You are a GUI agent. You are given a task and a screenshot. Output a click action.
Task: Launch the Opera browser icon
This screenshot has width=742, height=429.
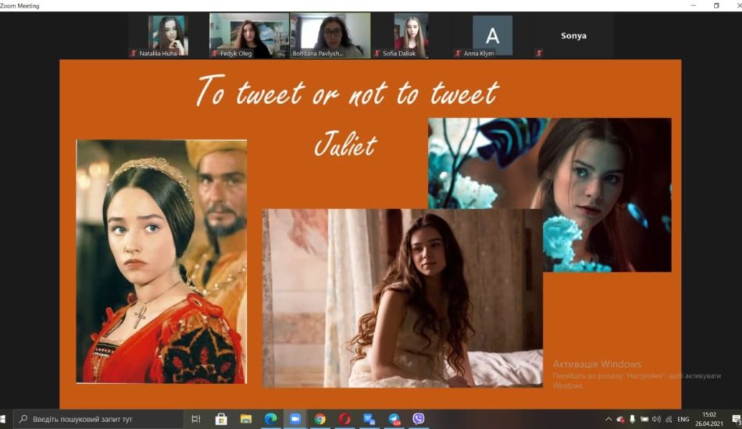[344, 419]
